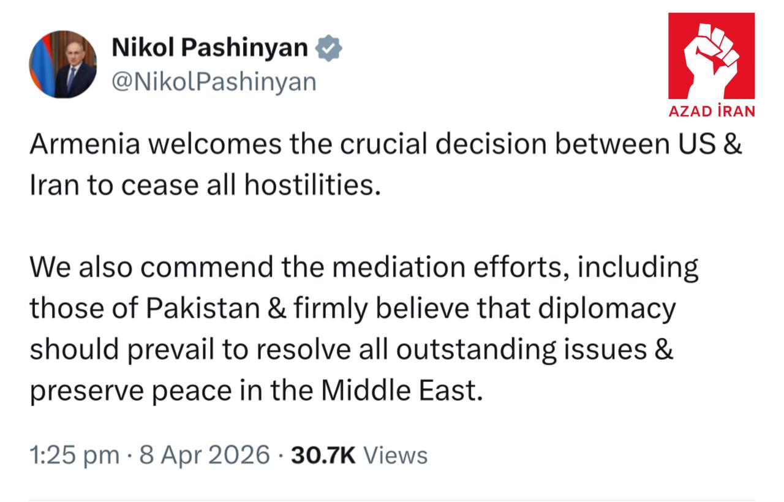
Task: Click the blue verified badge icon
Action: (x=329, y=48)
